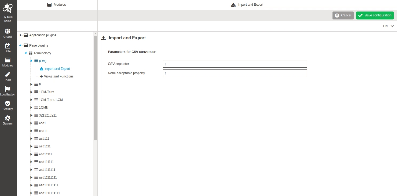Screen dimensions: 397x196
Task: Click the module tree vertical scrollbar
Action: point(95,87)
